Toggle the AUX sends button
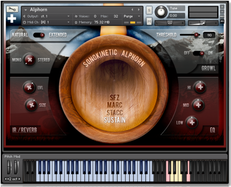The width and height of the screenshot is (231, 187). point(222,16)
